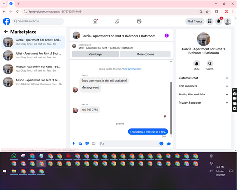This screenshot has width=237, height=190.
Task: Open the Windows Start menu
Action: 5,171
